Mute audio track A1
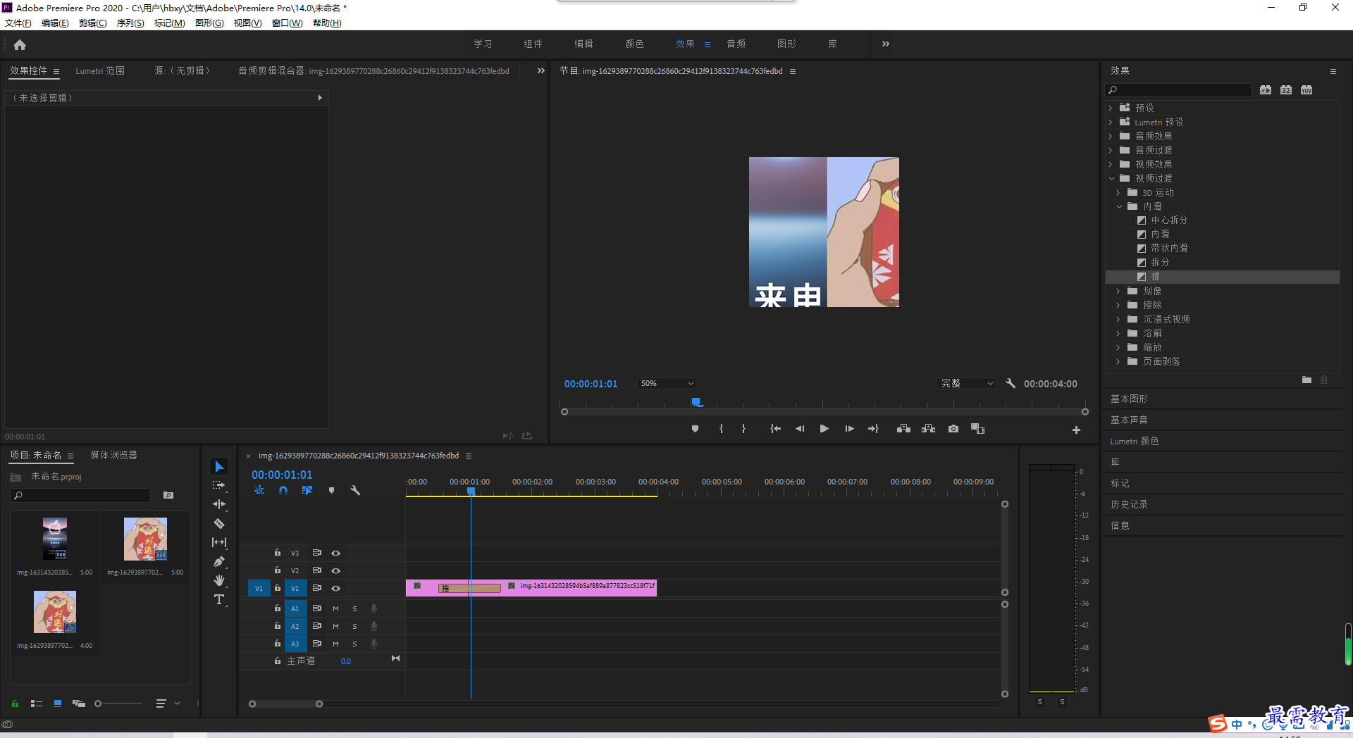1353x738 pixels. click(x=336, y=608)
